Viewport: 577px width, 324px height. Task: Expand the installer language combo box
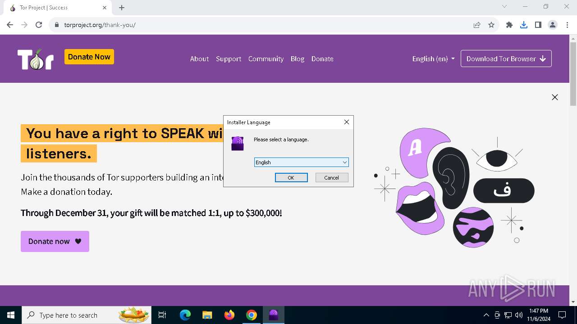coord(302,162)
